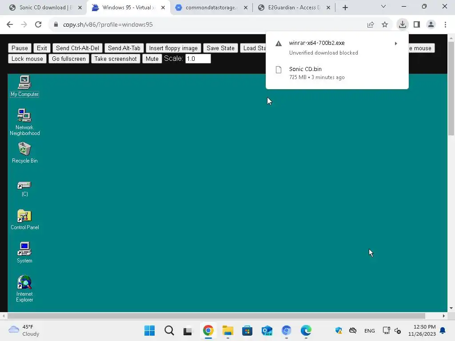Image resolution: width=455 pixels, height=341 pixels.
Task: Click Go fullscreen button
Action: (69, 59)
